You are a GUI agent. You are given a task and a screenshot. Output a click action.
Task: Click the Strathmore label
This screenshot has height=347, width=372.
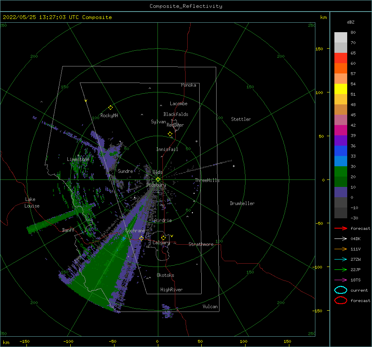pos(201,244)
